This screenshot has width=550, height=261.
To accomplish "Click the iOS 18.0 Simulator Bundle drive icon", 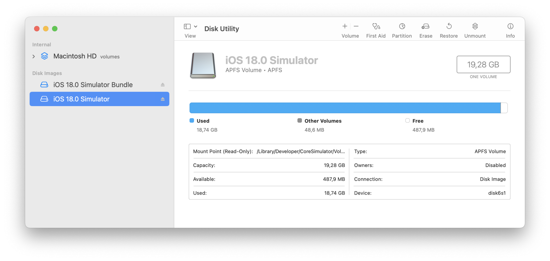I will tap(44, 85).
